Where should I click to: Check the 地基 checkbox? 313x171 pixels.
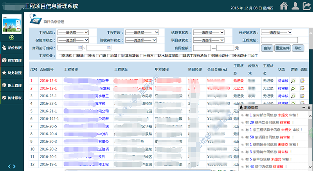109,55
